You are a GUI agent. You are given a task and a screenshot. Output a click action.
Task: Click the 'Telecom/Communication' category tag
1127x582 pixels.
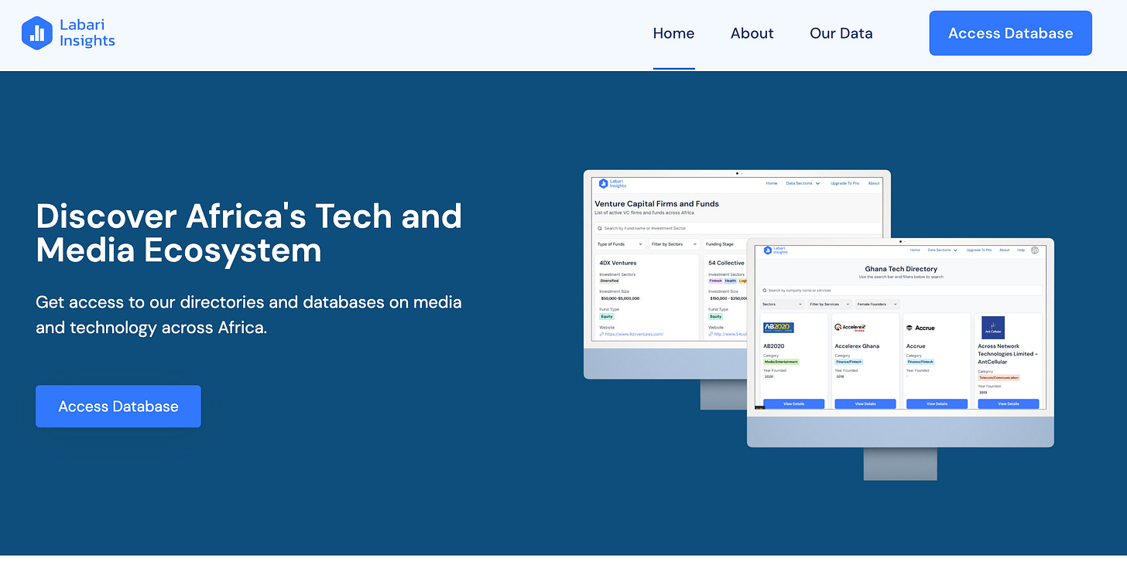tap(999, 378)
